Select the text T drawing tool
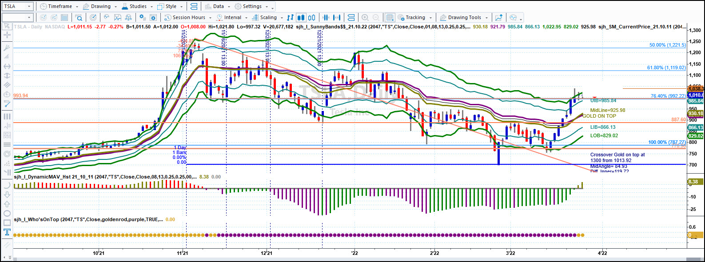The width and height of the screenshot is (705, 262). click(7, 232)
